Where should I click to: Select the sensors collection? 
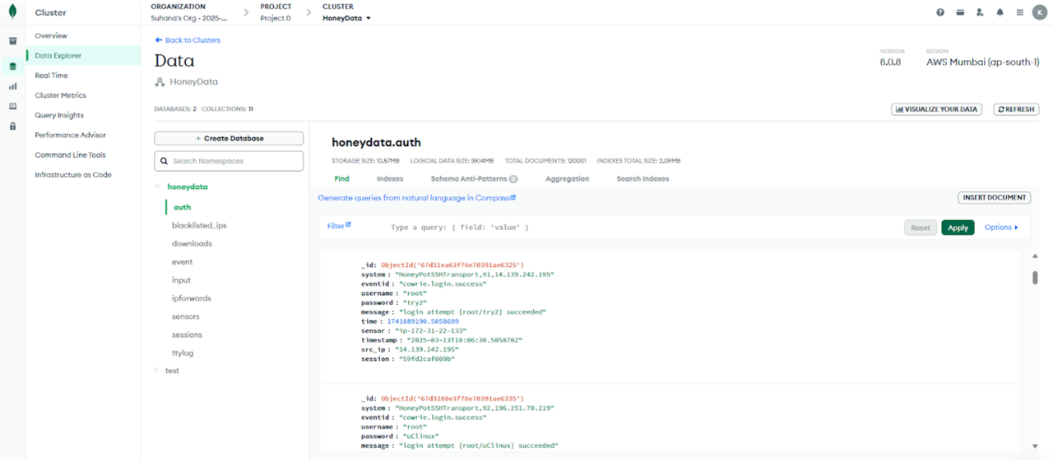[185, 316]
